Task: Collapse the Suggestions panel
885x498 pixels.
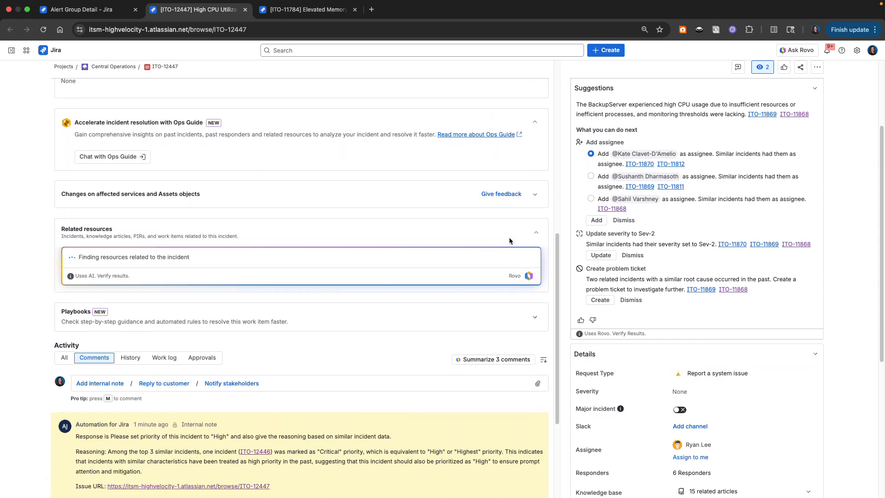Action: coord(815,88)
